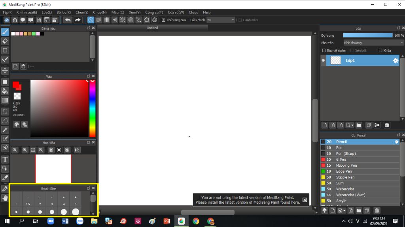The width and height of the screenshot is (405, 227).
Task: Add a new layer folder
Action: [358, 125]
